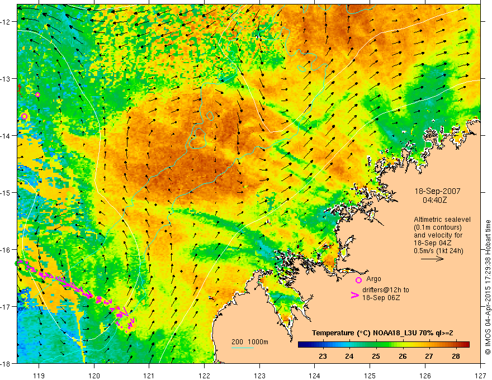Click the '04:40Z' time label
The width and height of the screenshot is (492, 380).
434,199
